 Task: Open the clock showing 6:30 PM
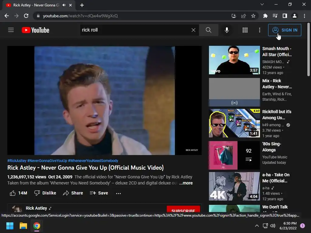(x=288, y=226)
